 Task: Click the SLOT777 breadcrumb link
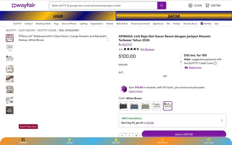(11, 30)
